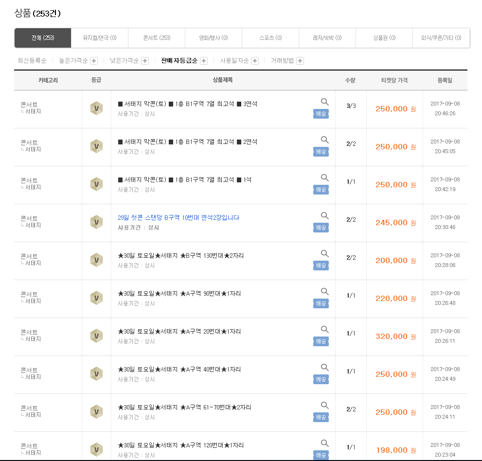This screenshot has width=482, height=461.
Task: Open 서태지 막콘 1층 B1구역 1석 title
Action: pos(184,180)
